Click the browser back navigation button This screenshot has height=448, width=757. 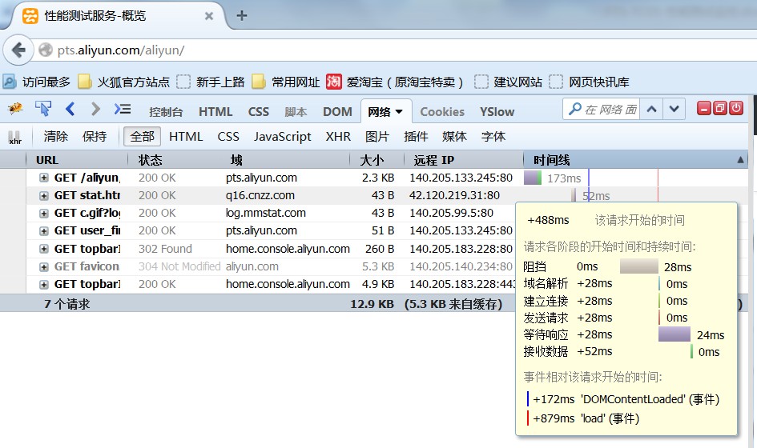18,50
